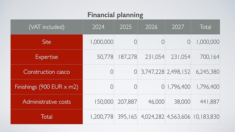Click the Site row label
The image size is (235, 132).
point(47,42)
